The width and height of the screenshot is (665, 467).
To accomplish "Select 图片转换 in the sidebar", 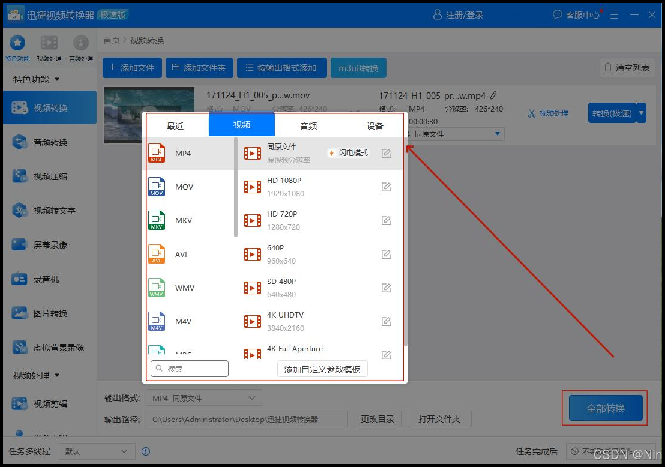I will (50, 313).
